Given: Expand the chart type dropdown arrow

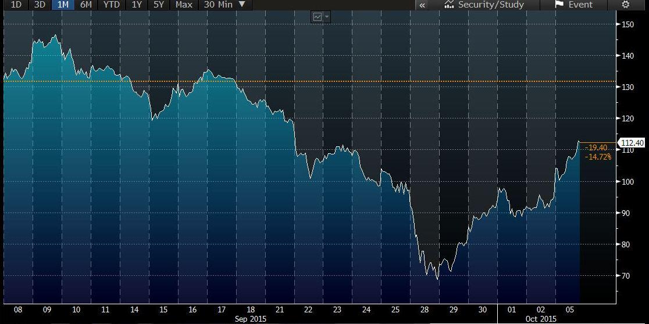Looking at the screenshot, I should point(327,17).
